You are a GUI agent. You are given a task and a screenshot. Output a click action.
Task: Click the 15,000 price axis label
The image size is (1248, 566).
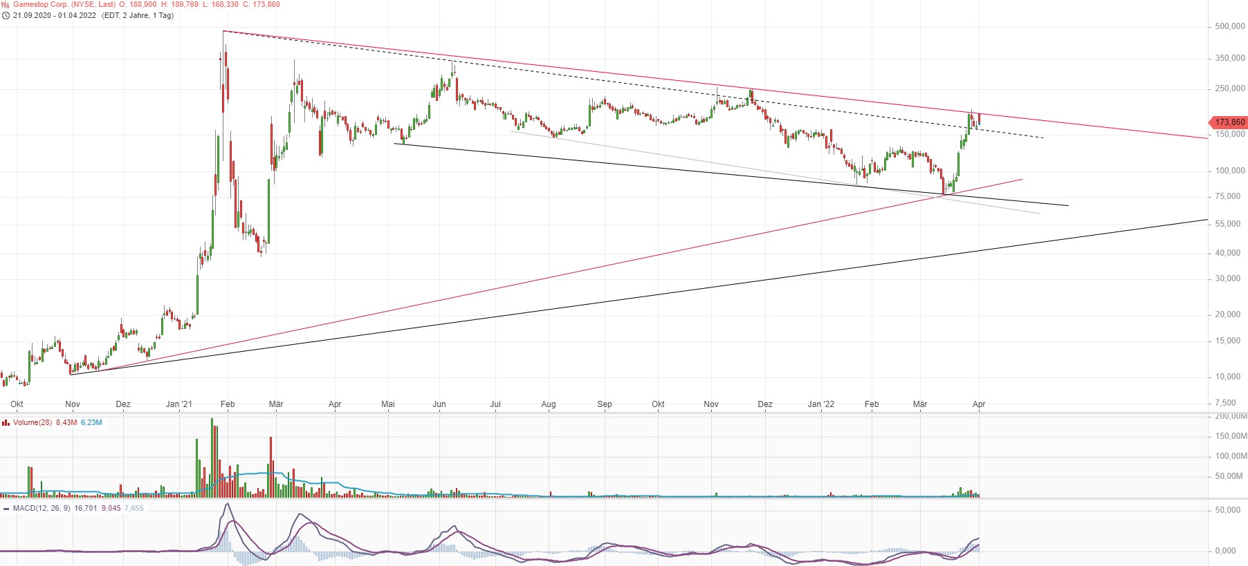(1229, 341)
